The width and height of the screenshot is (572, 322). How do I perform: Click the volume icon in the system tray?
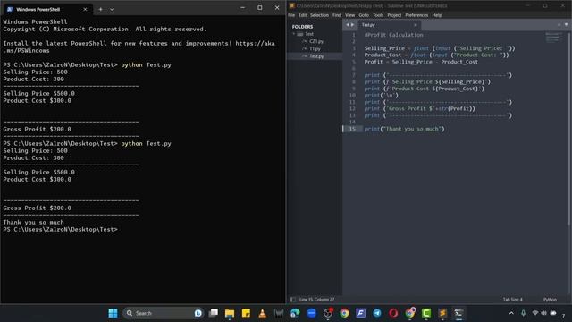(x=544, y=313)
